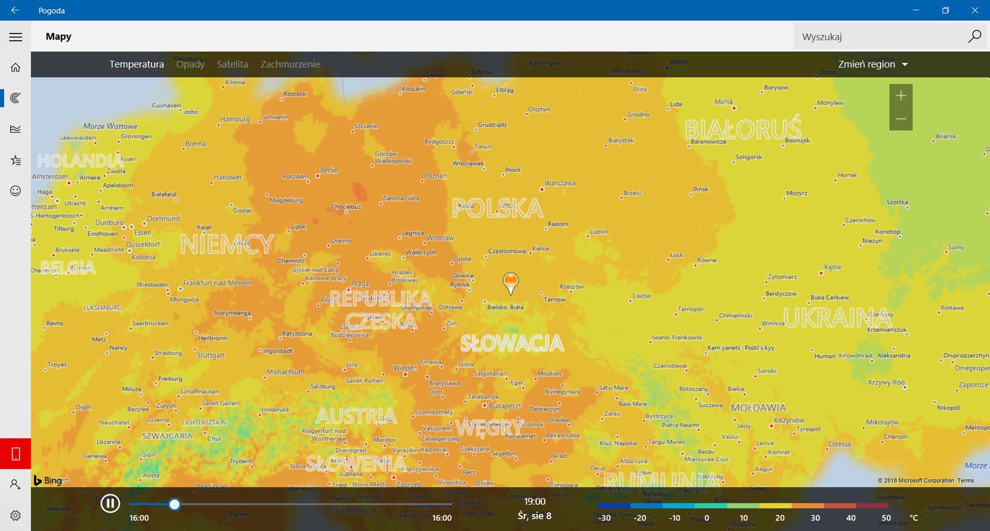Click the Monachium city label
Viewport: 990px width, 531px height.
coord(285,372)
